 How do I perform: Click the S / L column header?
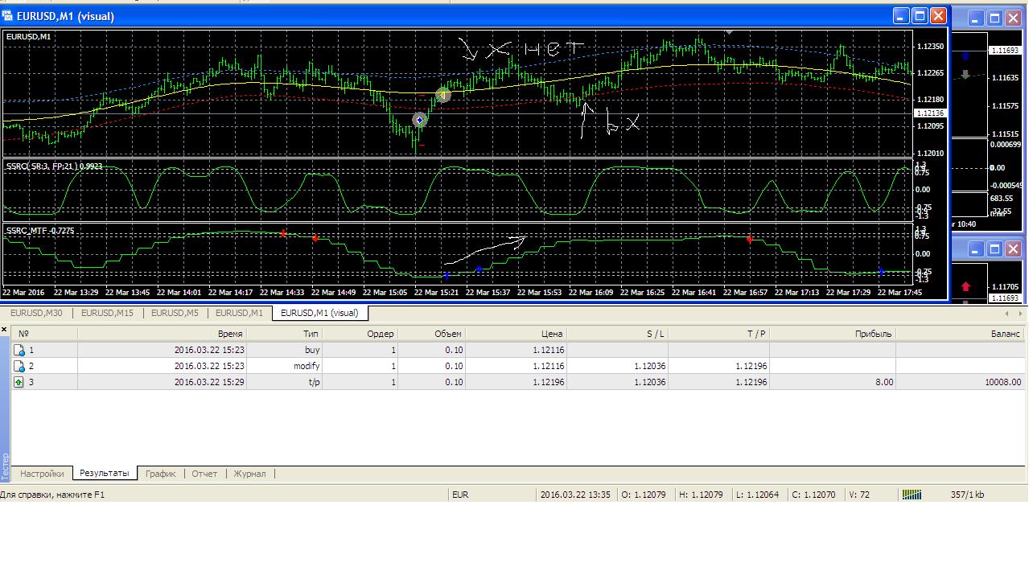(618, 334)
